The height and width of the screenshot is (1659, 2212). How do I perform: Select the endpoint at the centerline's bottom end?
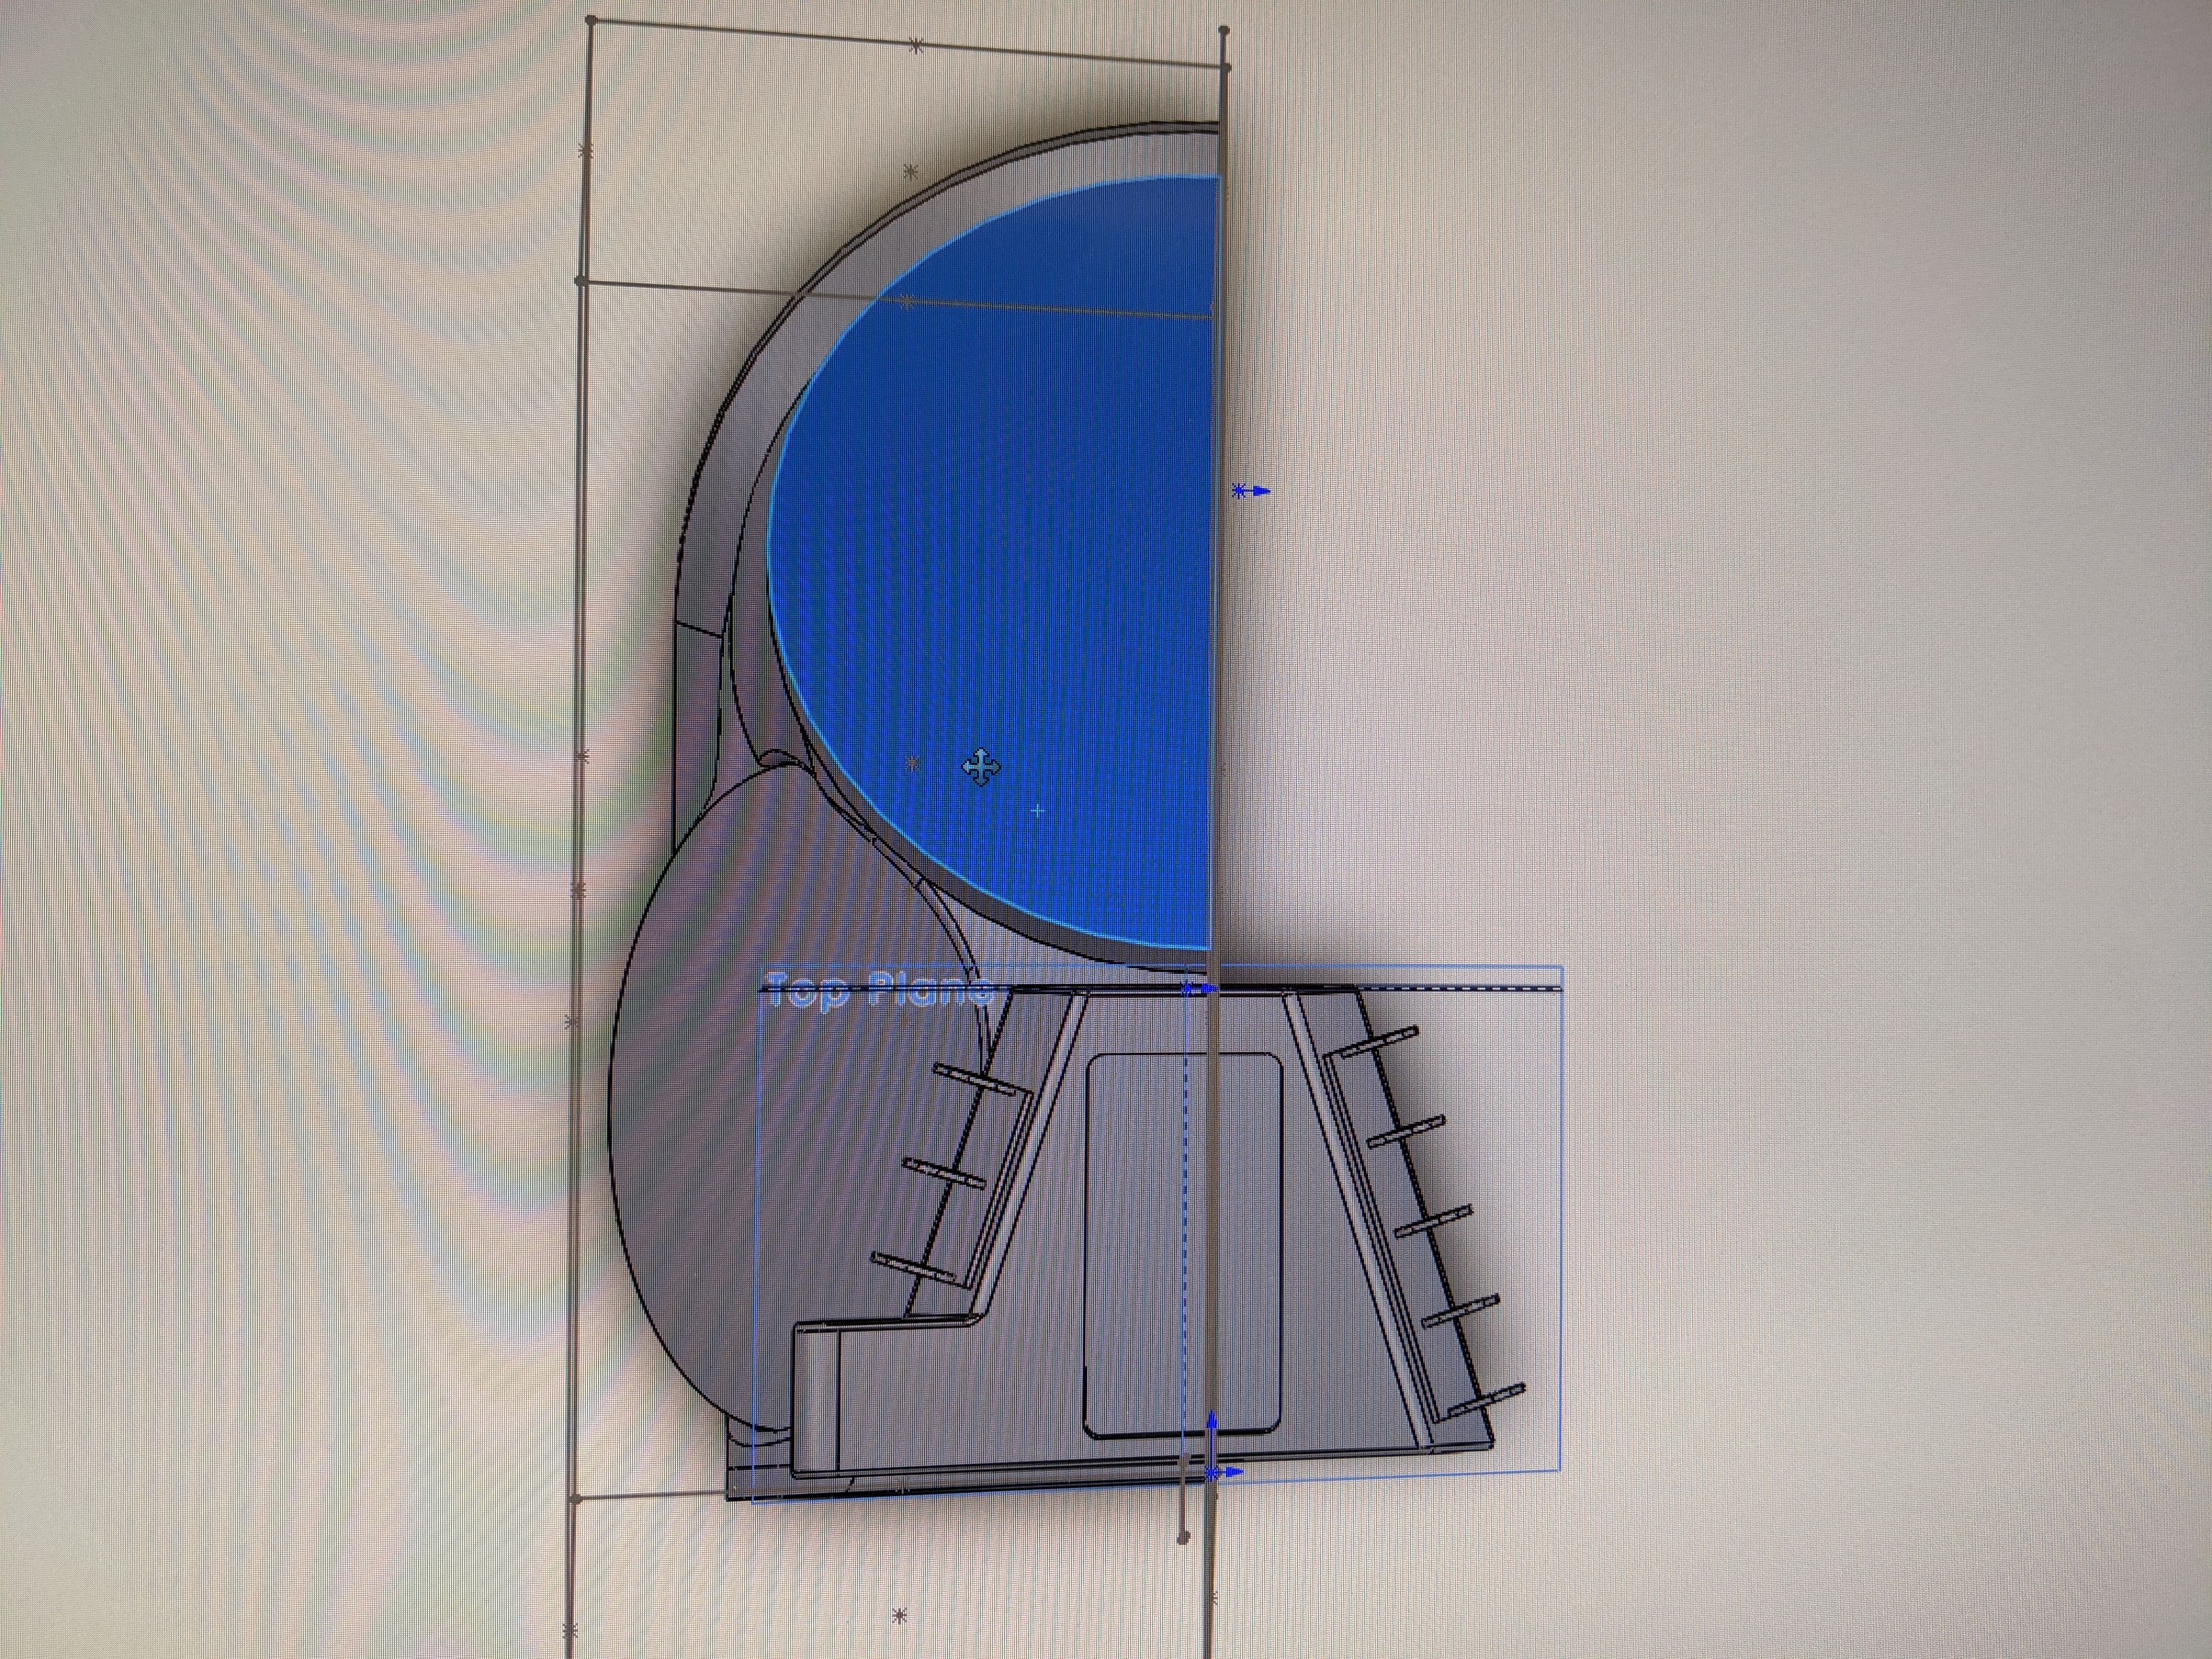pos(1184,1538)
